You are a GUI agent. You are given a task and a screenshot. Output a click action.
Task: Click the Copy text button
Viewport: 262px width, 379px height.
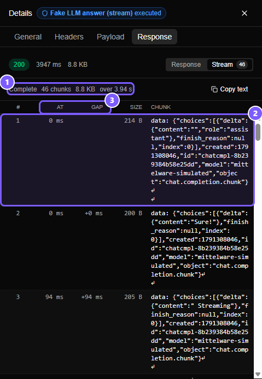tap(229, 89)
